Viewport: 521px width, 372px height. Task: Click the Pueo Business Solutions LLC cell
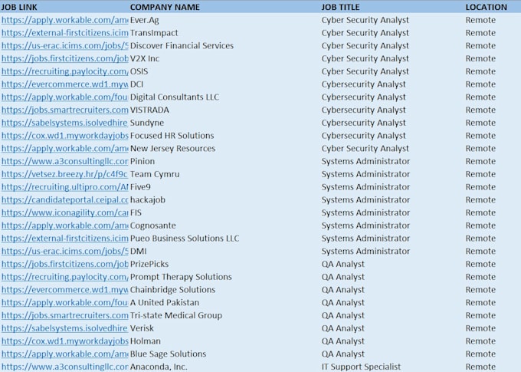click(x=185, y=239)
